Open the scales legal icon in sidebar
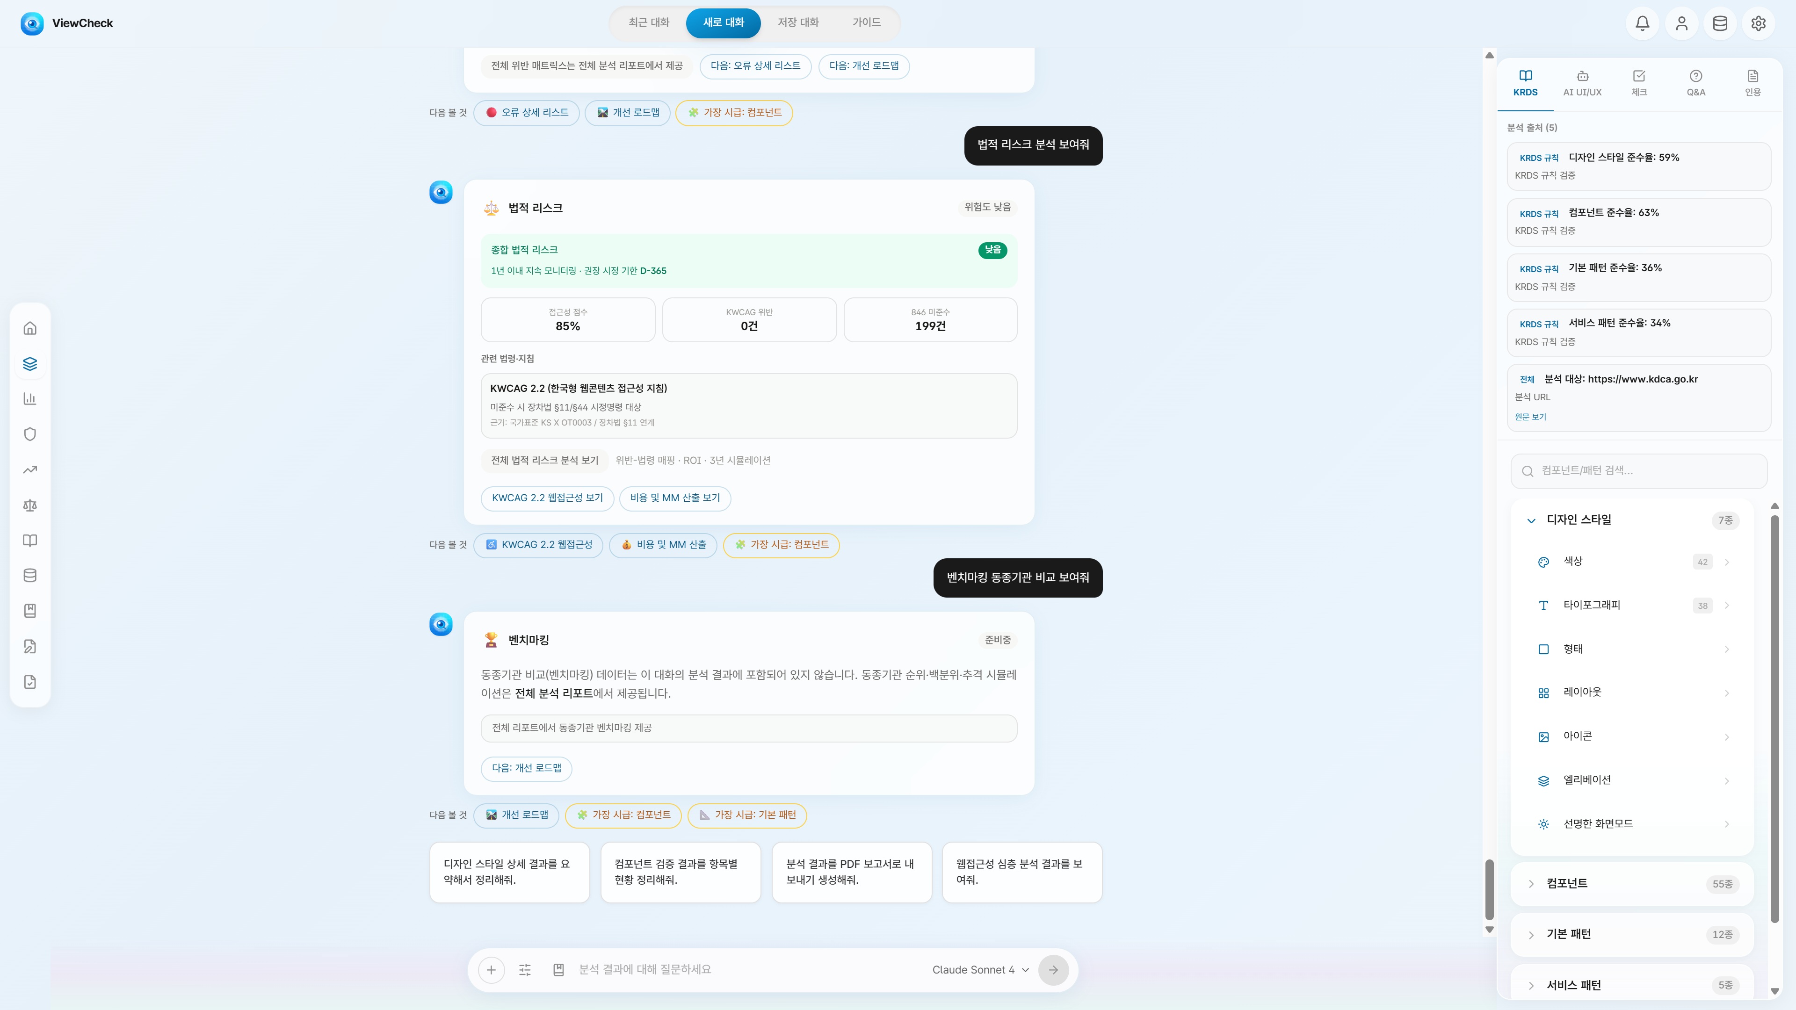1796x1010 pixels. pyautogui.click(x=30, y=505)
